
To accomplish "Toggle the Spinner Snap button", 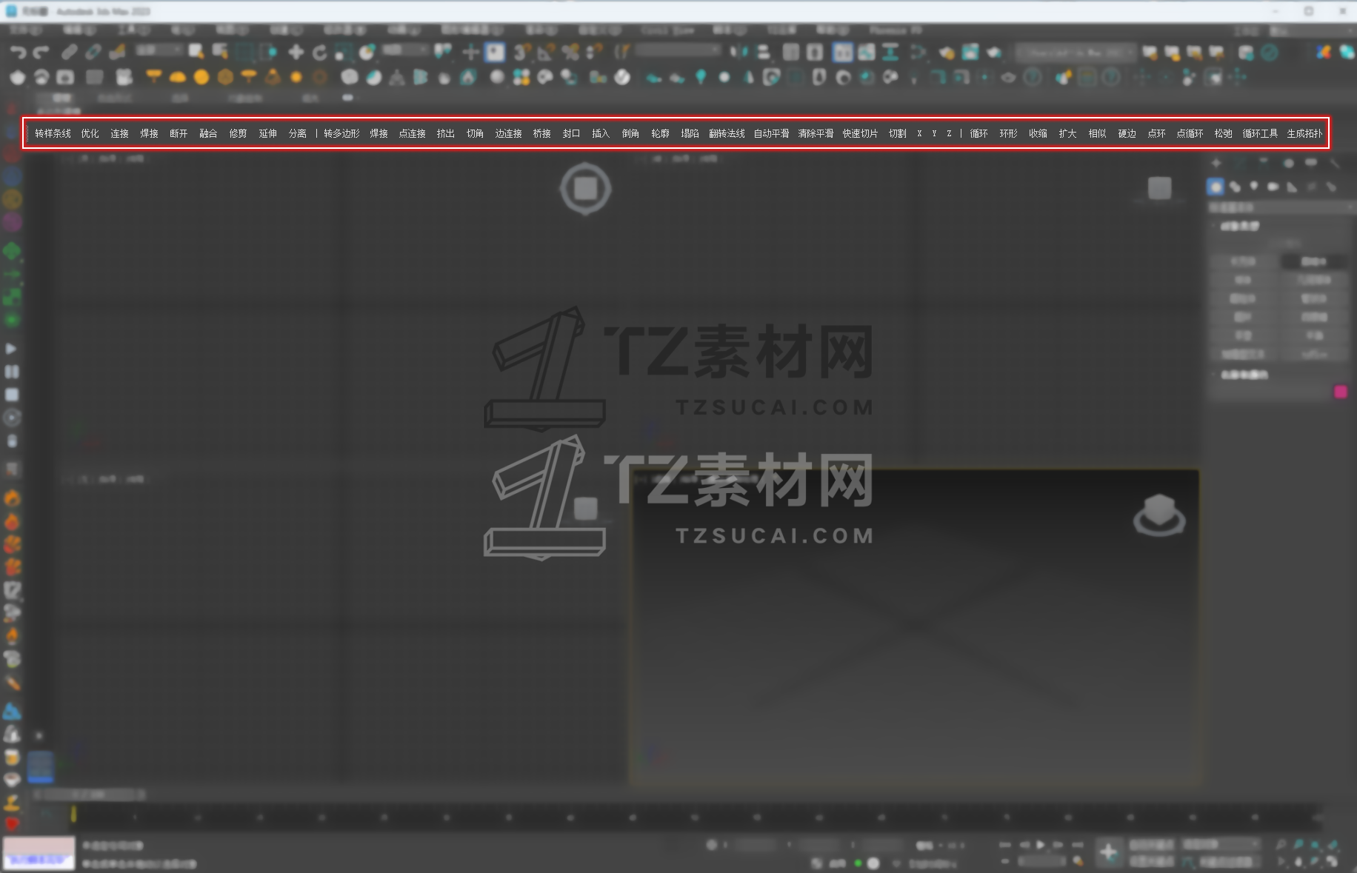I will pos(594,52).
